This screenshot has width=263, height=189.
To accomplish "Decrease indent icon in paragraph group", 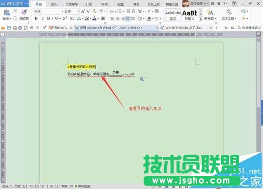I will click(x=128, y=12).
